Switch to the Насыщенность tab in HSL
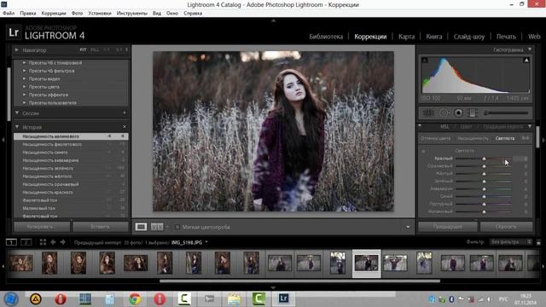 point(473,138)
